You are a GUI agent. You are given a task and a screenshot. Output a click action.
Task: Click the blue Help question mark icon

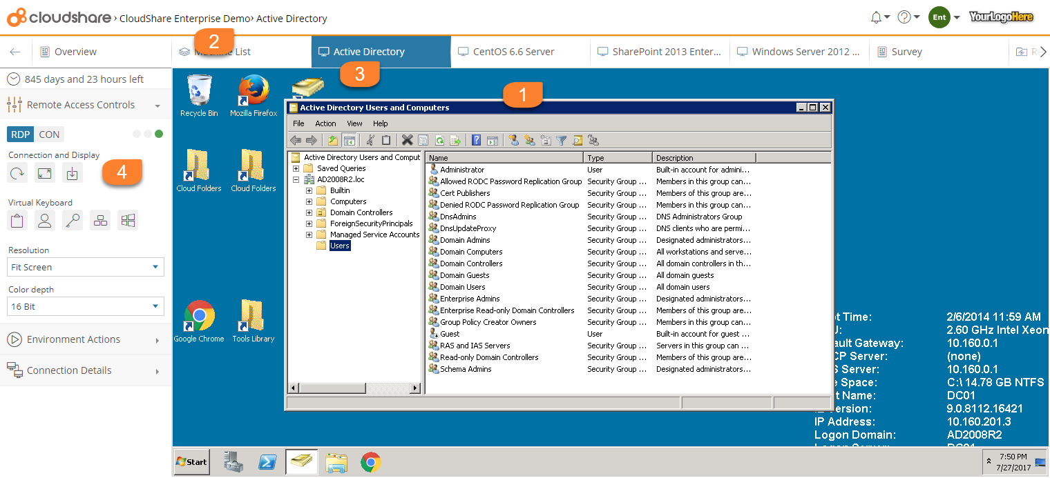click(x=477, y=140)
